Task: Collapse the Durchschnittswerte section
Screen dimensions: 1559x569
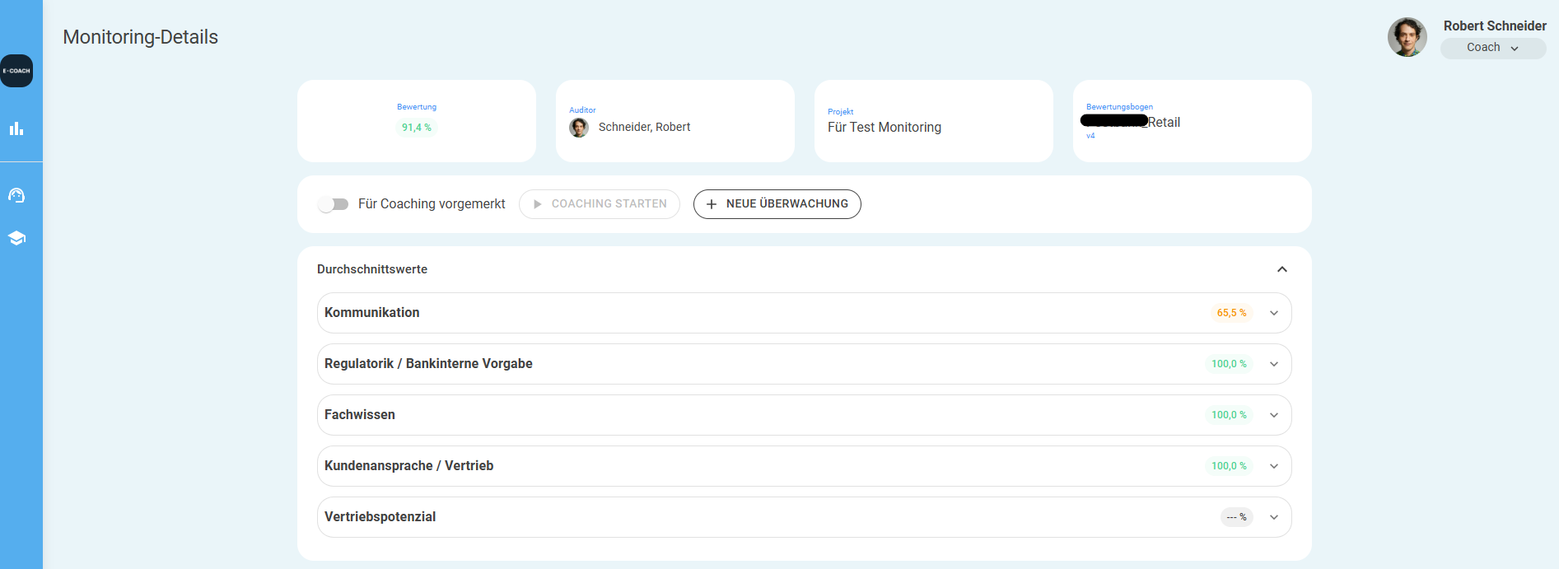Action: click(x=1281, y=269)
